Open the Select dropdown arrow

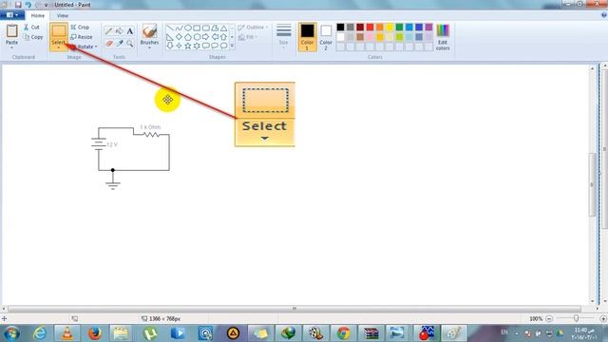point(58,47)
